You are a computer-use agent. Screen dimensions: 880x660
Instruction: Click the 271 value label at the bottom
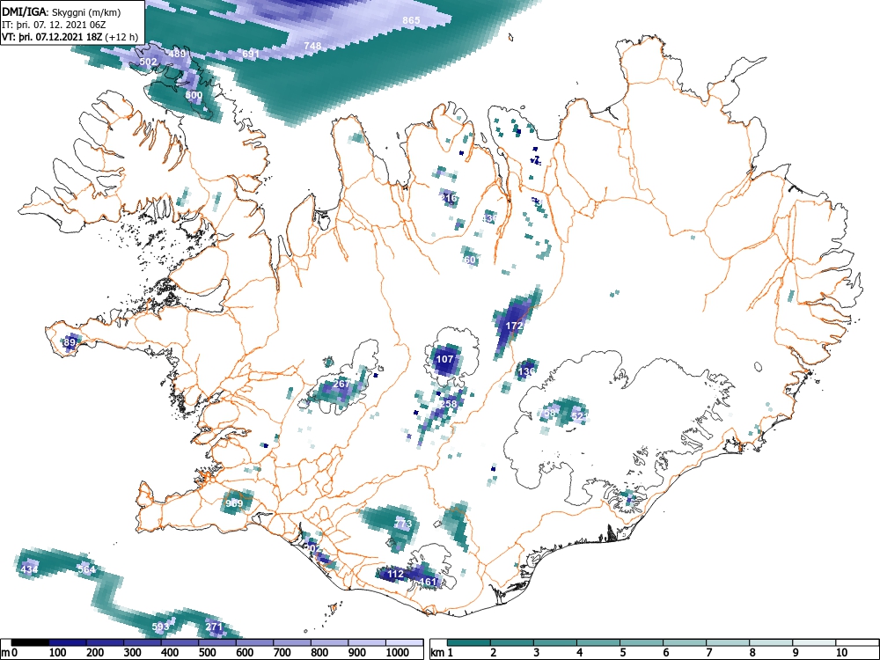pyautogui.click(x=215, y=627)
